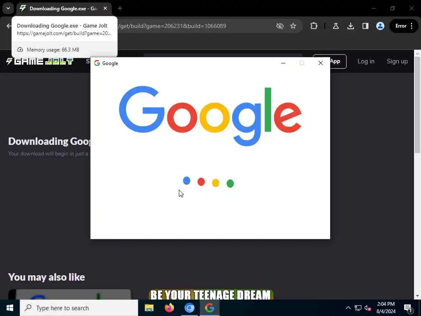Open the notification center icon
421x316 pixels.
point(408,308)
